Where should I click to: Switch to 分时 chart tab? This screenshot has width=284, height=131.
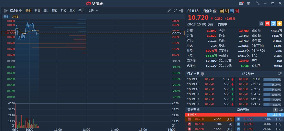[29, 11]
